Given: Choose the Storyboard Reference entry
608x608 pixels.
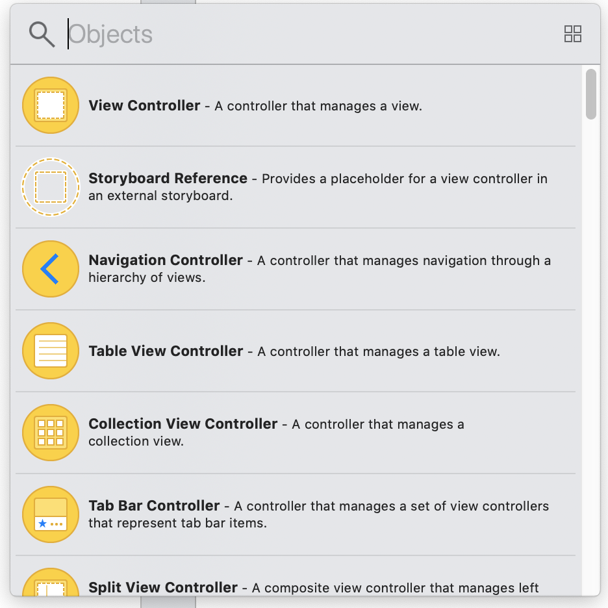Looking at the screenshot, I should click(292, 187).
